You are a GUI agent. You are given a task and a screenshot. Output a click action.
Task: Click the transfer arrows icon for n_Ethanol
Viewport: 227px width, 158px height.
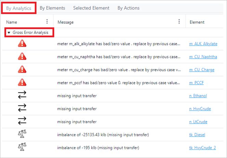point(22,96)
